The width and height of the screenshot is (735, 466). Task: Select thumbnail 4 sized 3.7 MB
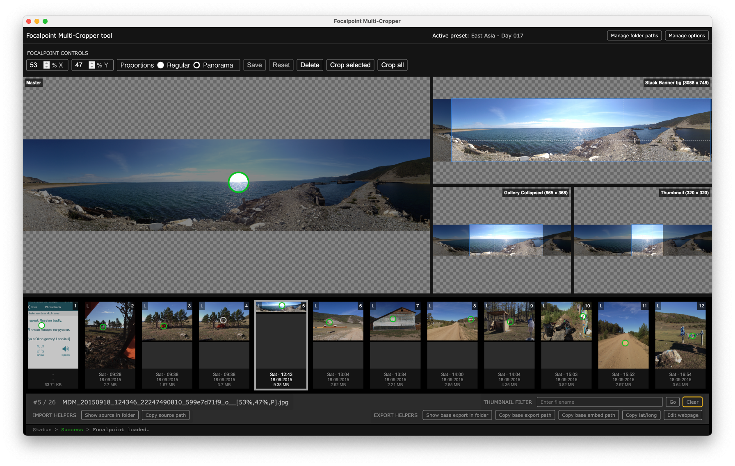tap(224, 345)
